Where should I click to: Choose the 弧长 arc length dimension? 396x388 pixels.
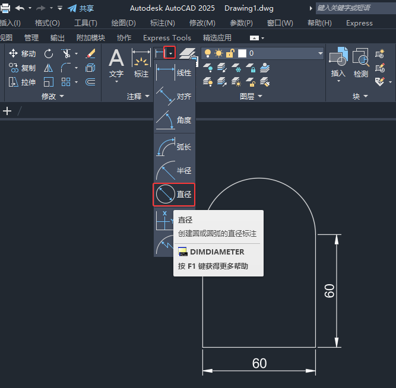point(175,147)
